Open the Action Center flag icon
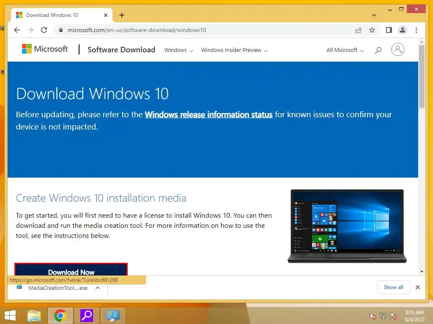 tap(393, 316)
